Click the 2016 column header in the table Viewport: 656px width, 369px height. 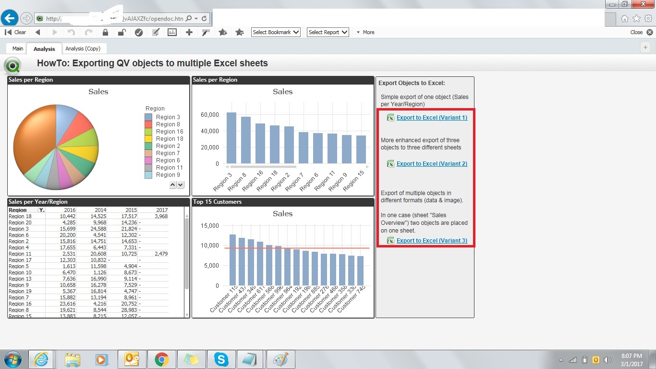click(x=70, y=210)
